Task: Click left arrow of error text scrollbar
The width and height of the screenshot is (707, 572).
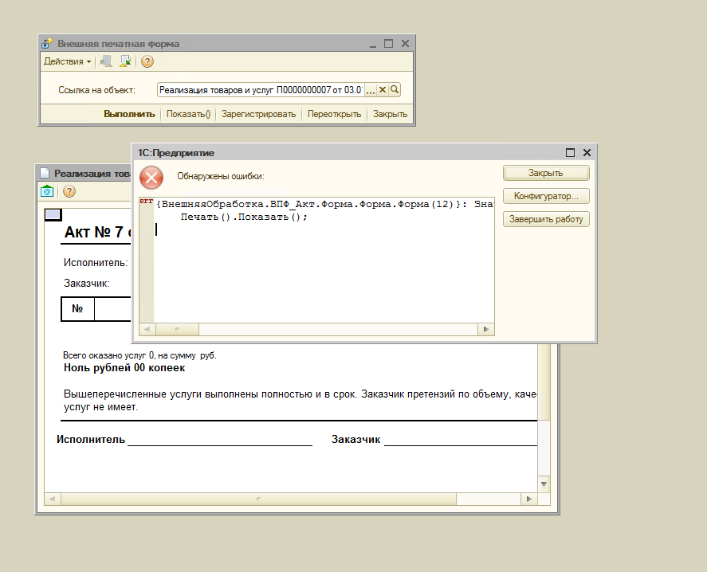Action: point(147,330)
